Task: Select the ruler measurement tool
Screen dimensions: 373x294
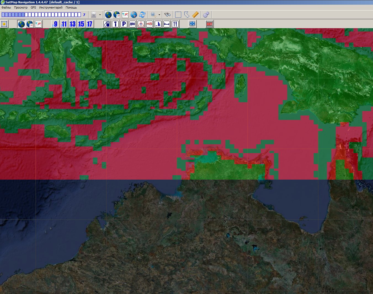Action: point(195,15)
